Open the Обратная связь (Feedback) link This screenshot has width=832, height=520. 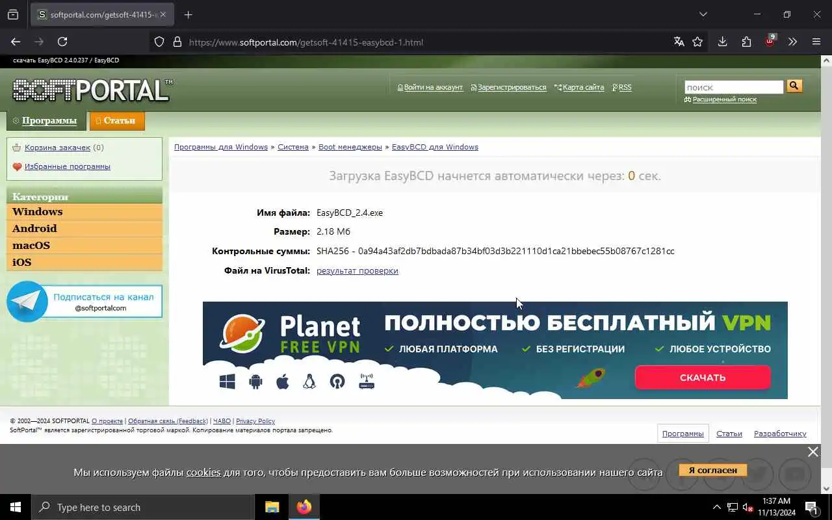point(168,421)
